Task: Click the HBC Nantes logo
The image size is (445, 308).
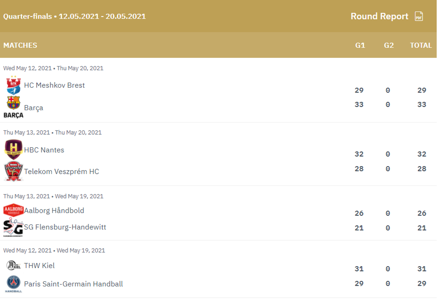Action: (13, 150)
